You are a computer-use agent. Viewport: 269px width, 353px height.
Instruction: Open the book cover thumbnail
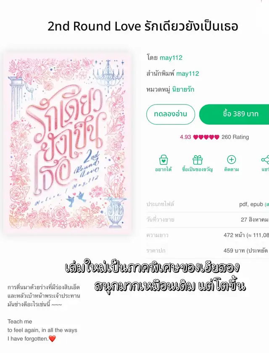pos(67,143)
